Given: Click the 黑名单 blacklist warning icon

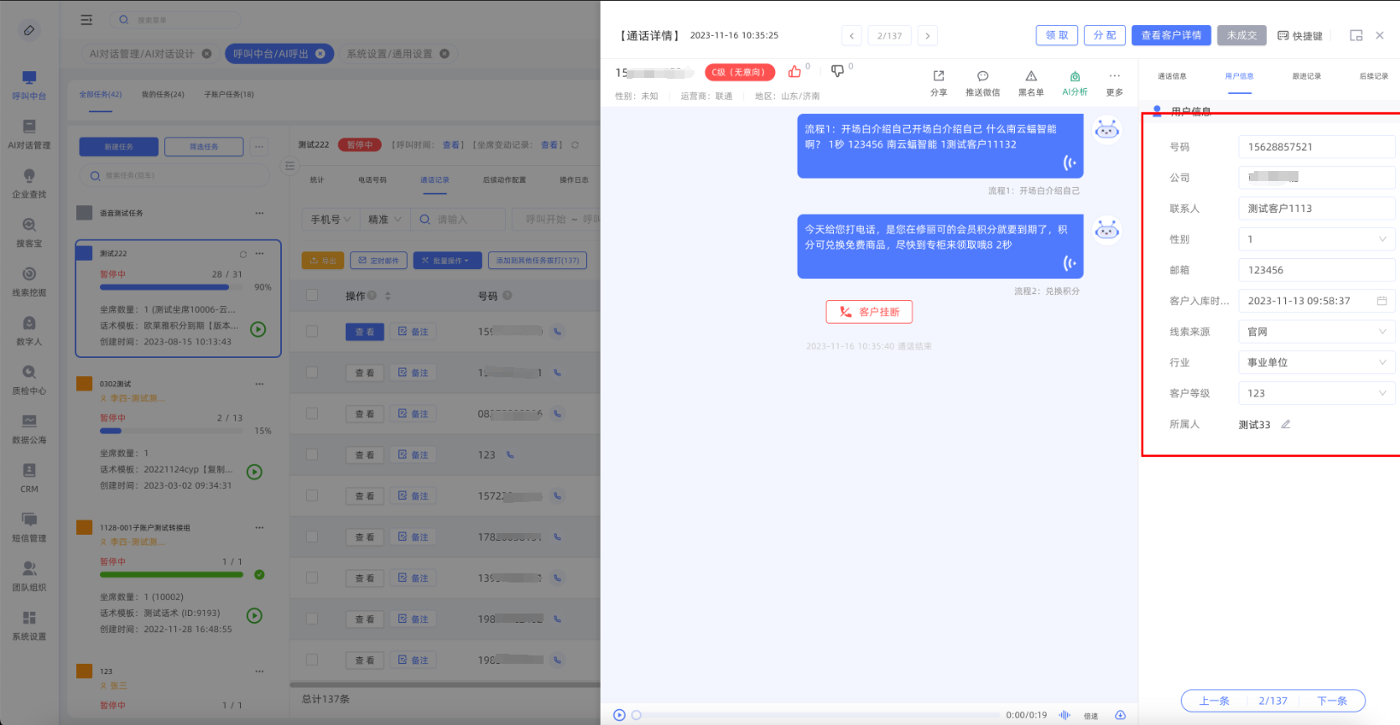Looking at the screenshot, I should click(1031, 76).
